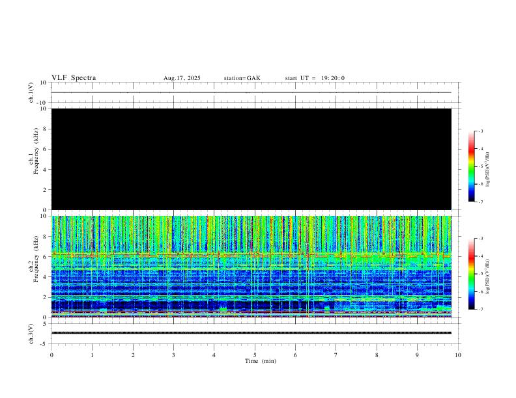Click the time axis tick label '6'

[x=296, y=355]
